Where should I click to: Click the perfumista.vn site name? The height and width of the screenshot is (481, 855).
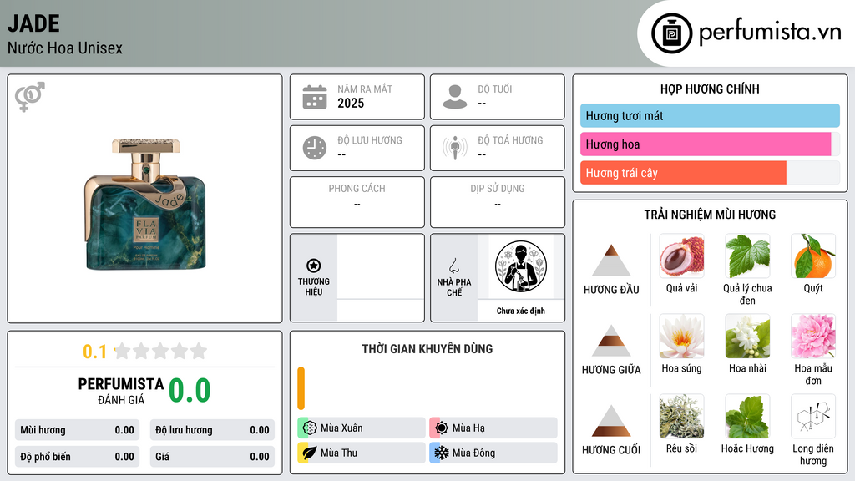[770, 32]
